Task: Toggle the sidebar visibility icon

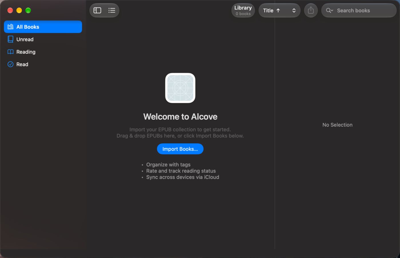Action: point(97,11)
